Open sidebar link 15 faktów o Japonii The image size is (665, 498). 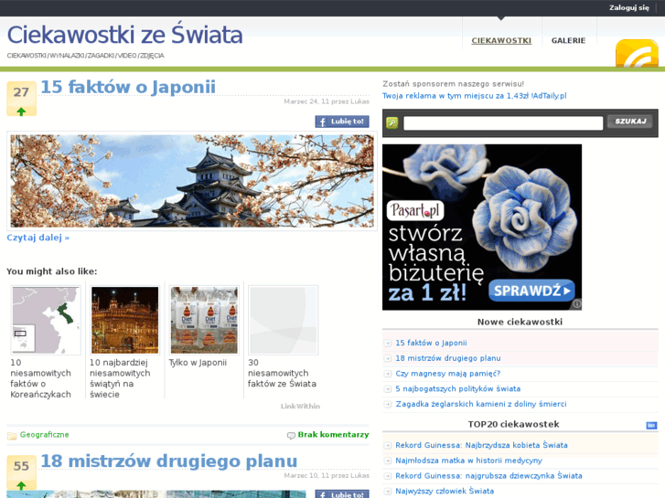coord(431,343)
